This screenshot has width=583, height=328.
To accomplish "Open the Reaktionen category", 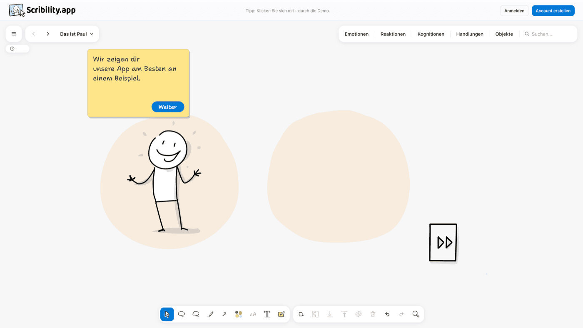I will pyautogui.click(x=393, y=34).
